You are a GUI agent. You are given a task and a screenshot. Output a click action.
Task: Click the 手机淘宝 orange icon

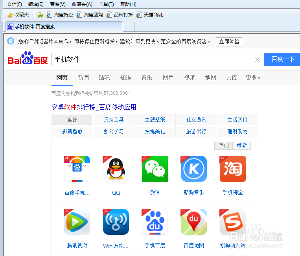pos(233,169)
